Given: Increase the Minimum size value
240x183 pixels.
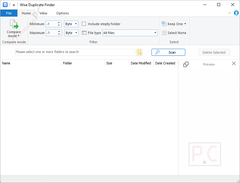Looking at the screenshot, I should click(59, 23).
